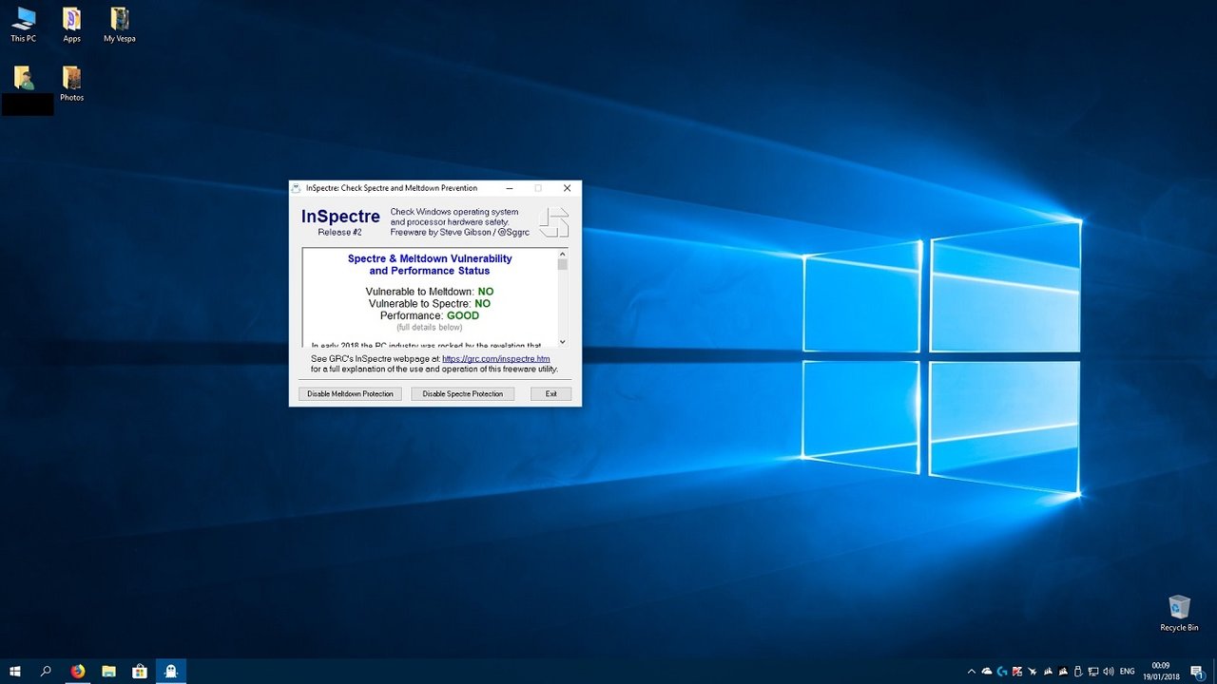Open the network status tray icon
The height and width of the screenshot is (684, 1217).
[x=1093, y=672]
